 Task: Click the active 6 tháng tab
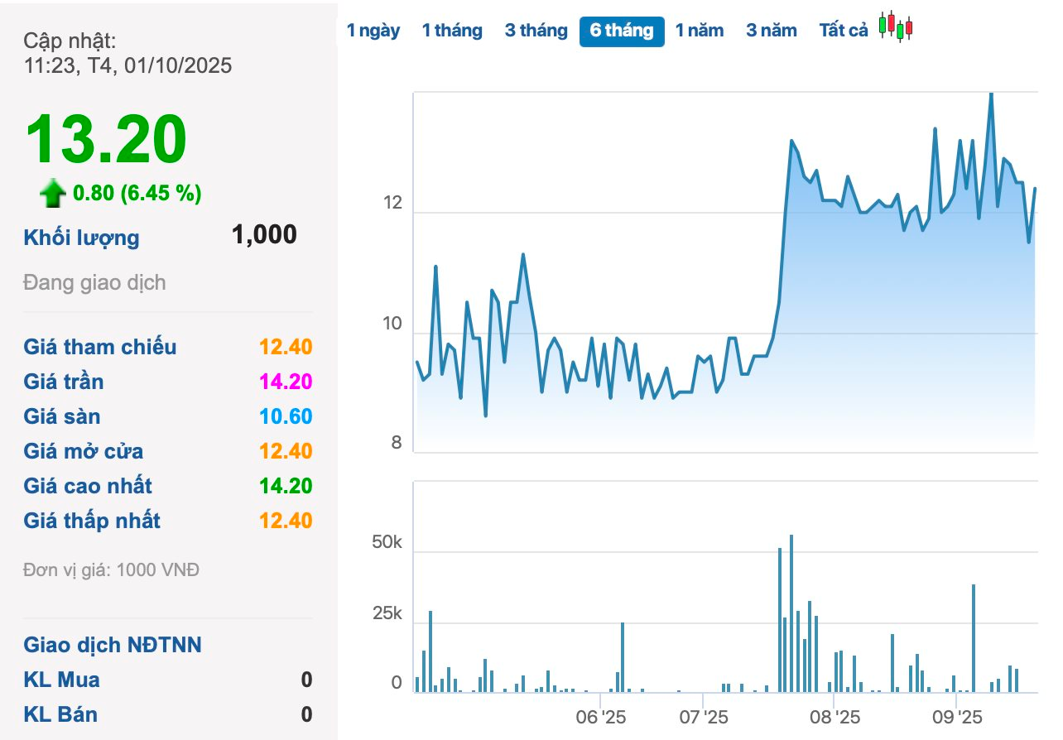coord(622,31)
